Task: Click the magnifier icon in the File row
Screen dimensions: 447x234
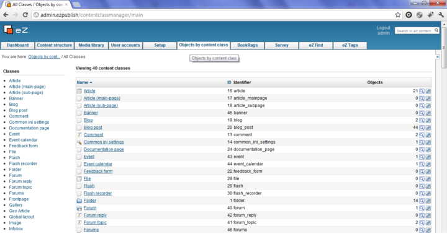Action: point(422,179)
